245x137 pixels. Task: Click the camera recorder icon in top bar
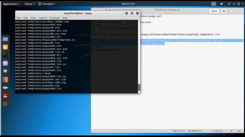tap(221, 4)
